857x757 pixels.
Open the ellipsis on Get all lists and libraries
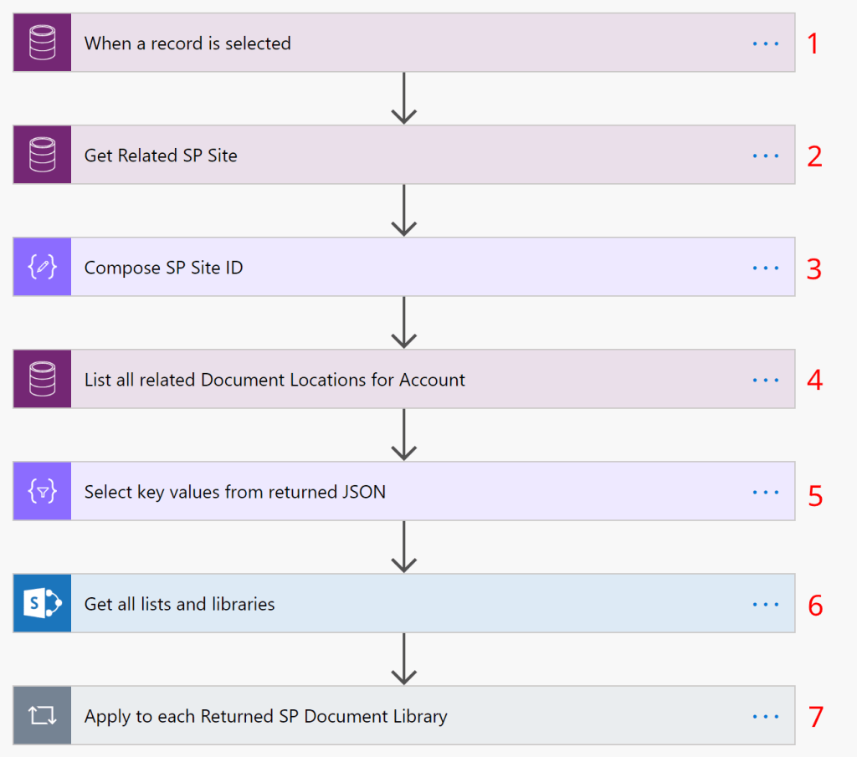[765, 604]
